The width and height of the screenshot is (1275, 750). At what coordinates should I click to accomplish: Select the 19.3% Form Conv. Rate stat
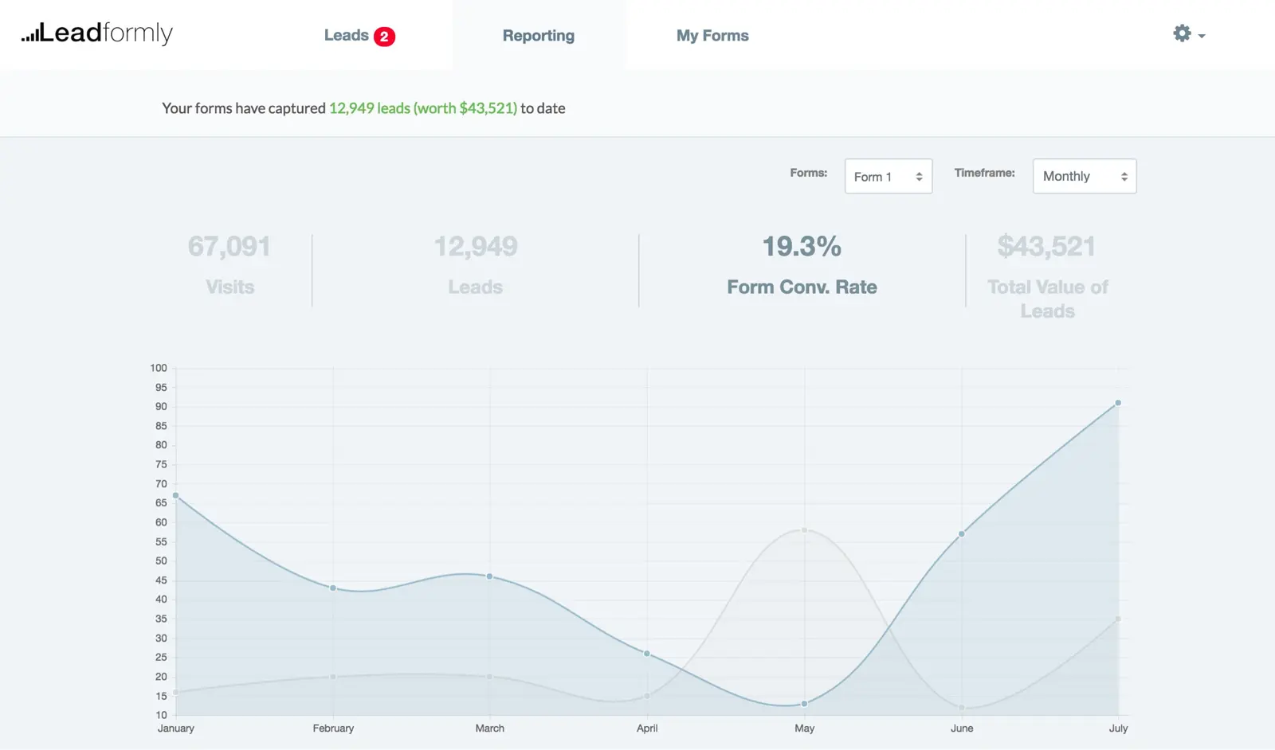pyautogui.click(x=802, y=265)
